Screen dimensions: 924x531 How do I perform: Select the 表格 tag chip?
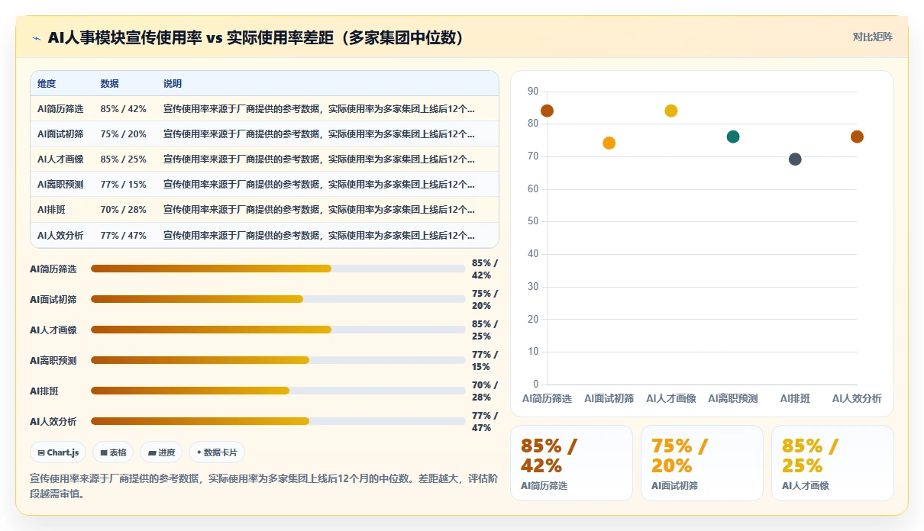(113, 452)
